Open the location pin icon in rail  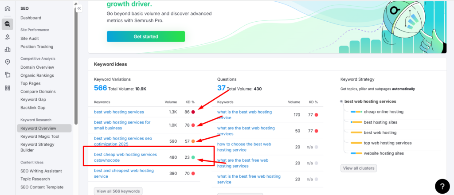8,62
